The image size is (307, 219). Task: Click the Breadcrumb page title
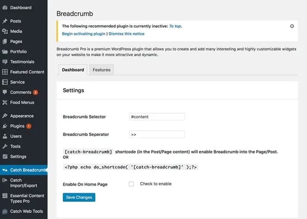pyautogui.click(x=75, y=14)
